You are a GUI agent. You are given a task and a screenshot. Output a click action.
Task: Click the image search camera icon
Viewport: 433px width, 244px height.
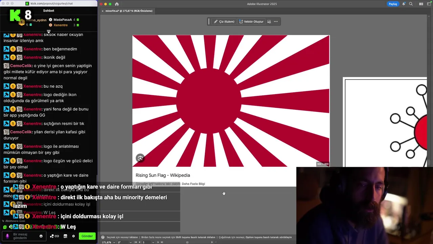[x=140, y=158]
